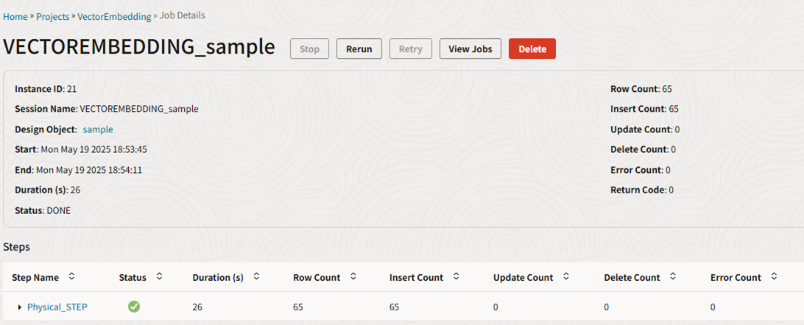The height and width of the screenshot is (325, 804).
Task: Open VectorEmbedding breadcrumb link
Action: coord(114,16)
